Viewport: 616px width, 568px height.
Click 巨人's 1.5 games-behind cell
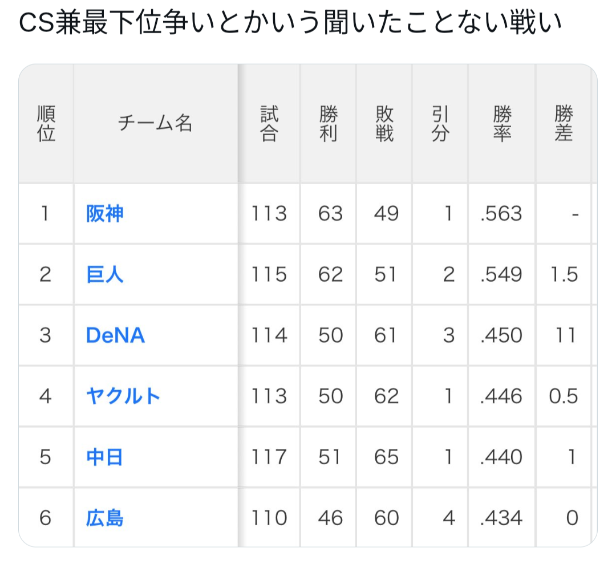[x=564, y=274]
